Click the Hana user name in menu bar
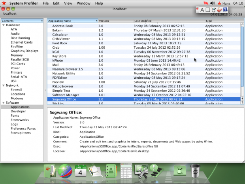 [x=226, y=3]
